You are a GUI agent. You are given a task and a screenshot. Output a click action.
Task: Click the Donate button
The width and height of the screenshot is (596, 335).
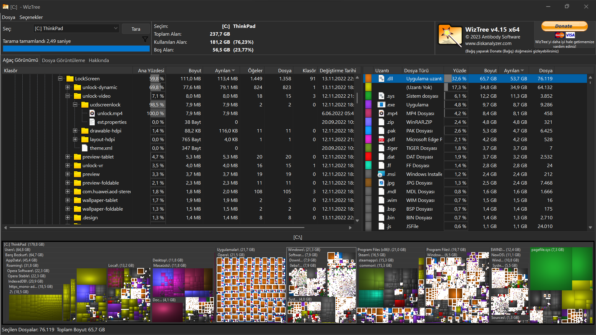[564, 26]
